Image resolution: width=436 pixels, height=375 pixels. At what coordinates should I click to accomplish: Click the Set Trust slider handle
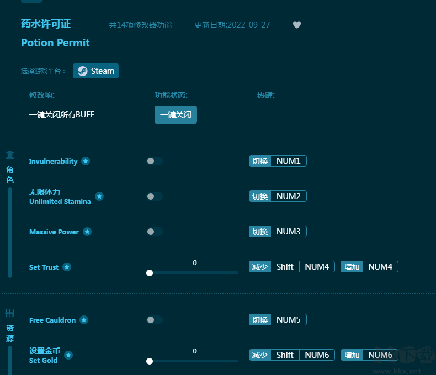150,272
